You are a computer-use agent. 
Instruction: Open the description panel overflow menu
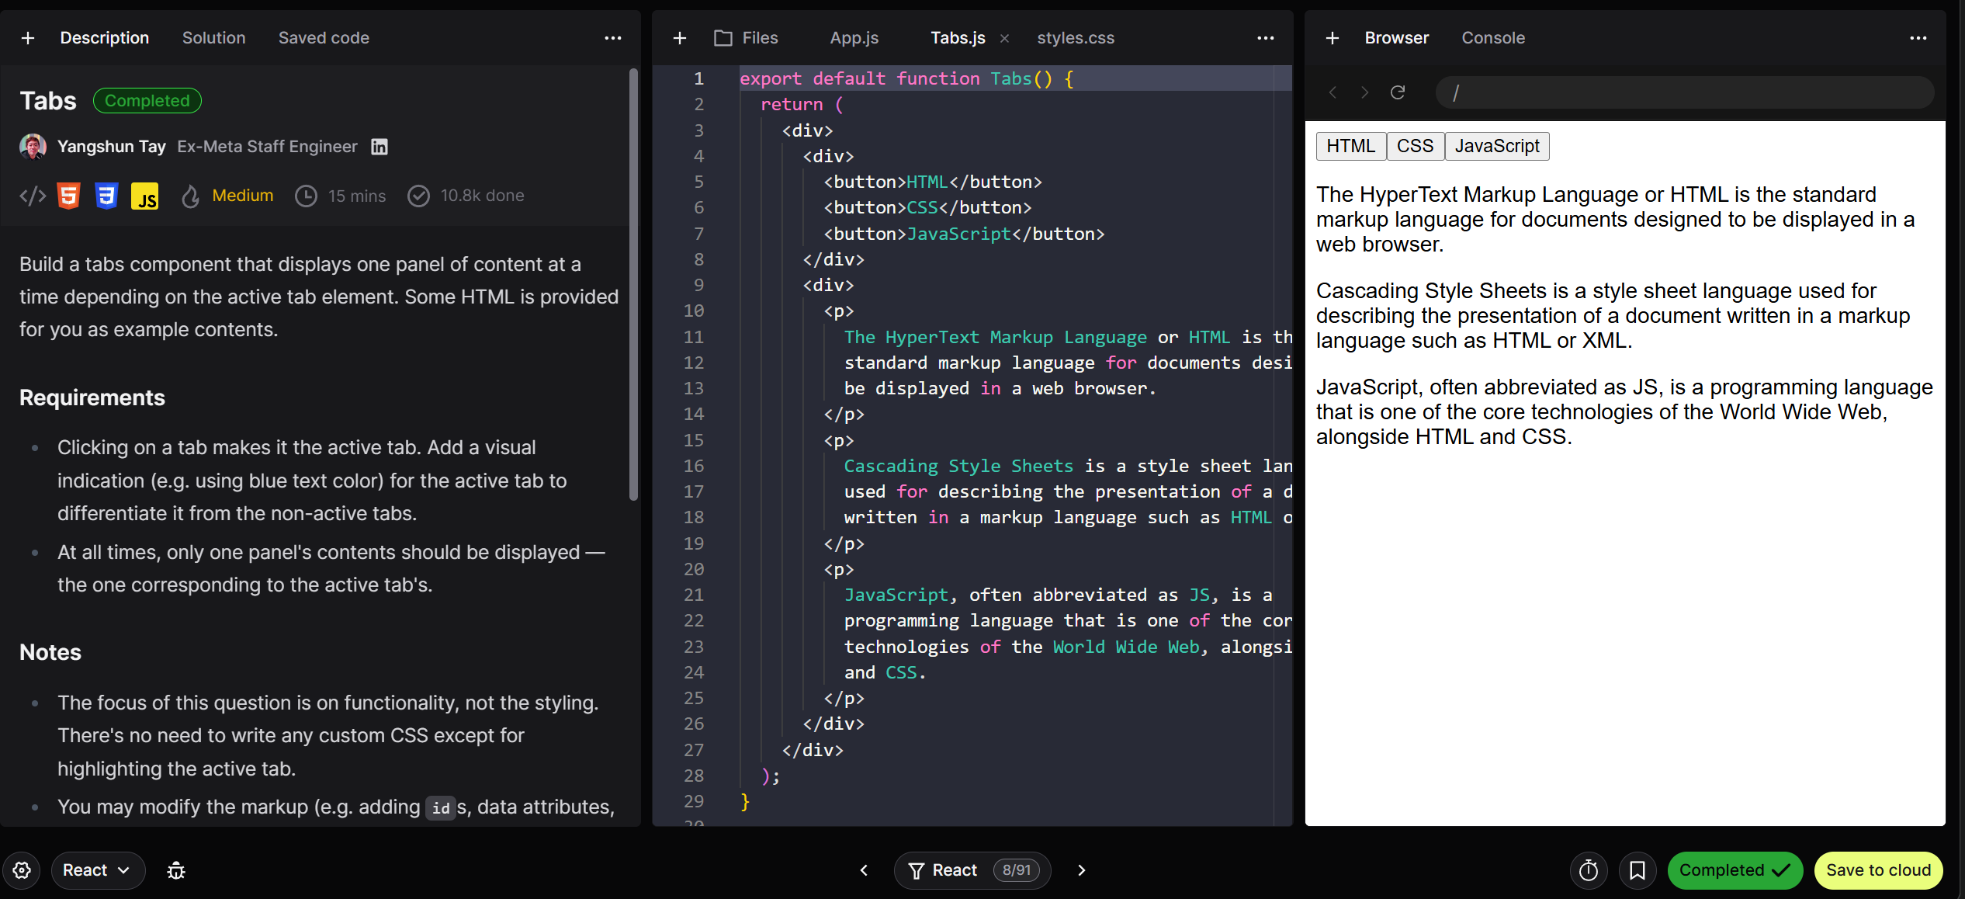coord(613,37)
